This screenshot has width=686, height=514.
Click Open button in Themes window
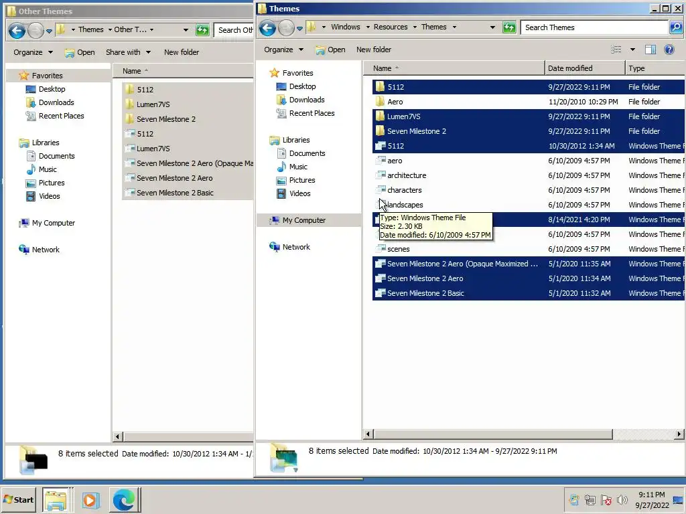click(330, 50)
